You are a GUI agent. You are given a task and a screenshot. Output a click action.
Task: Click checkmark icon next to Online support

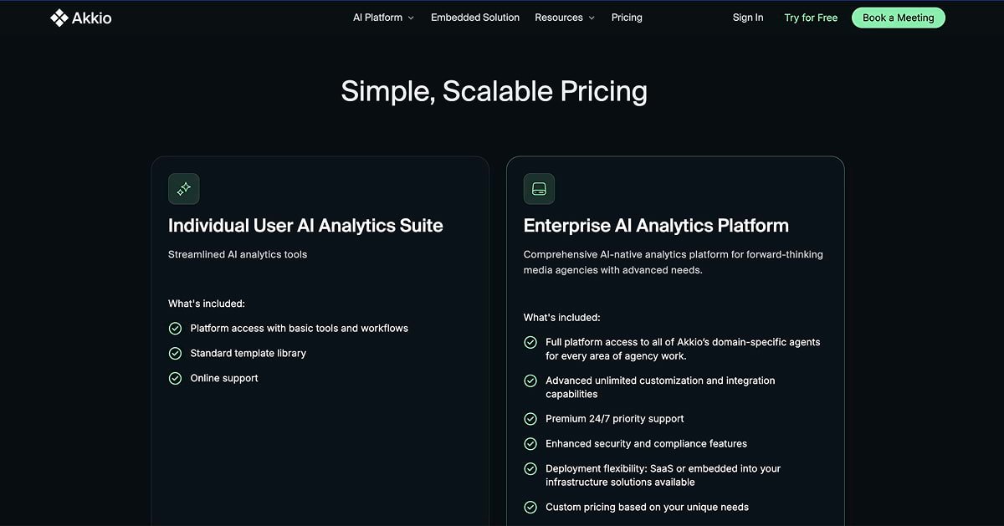tap(175, 378)
